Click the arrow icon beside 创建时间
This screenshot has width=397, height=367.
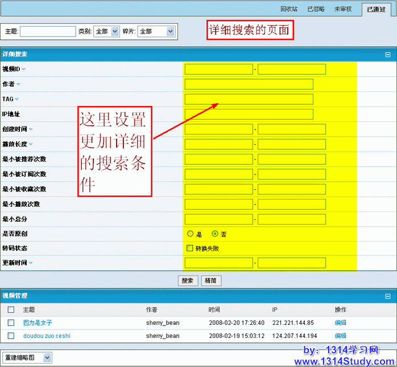click(x=30, y=129)
